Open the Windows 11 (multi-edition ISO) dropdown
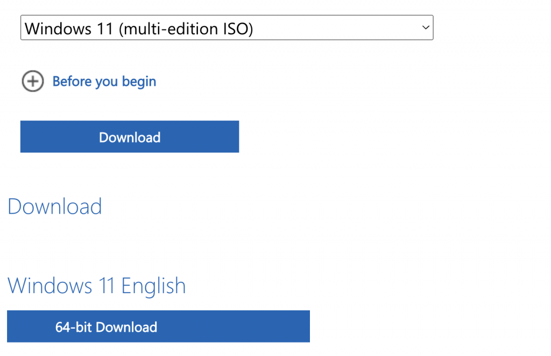 (x=227, y=27)
